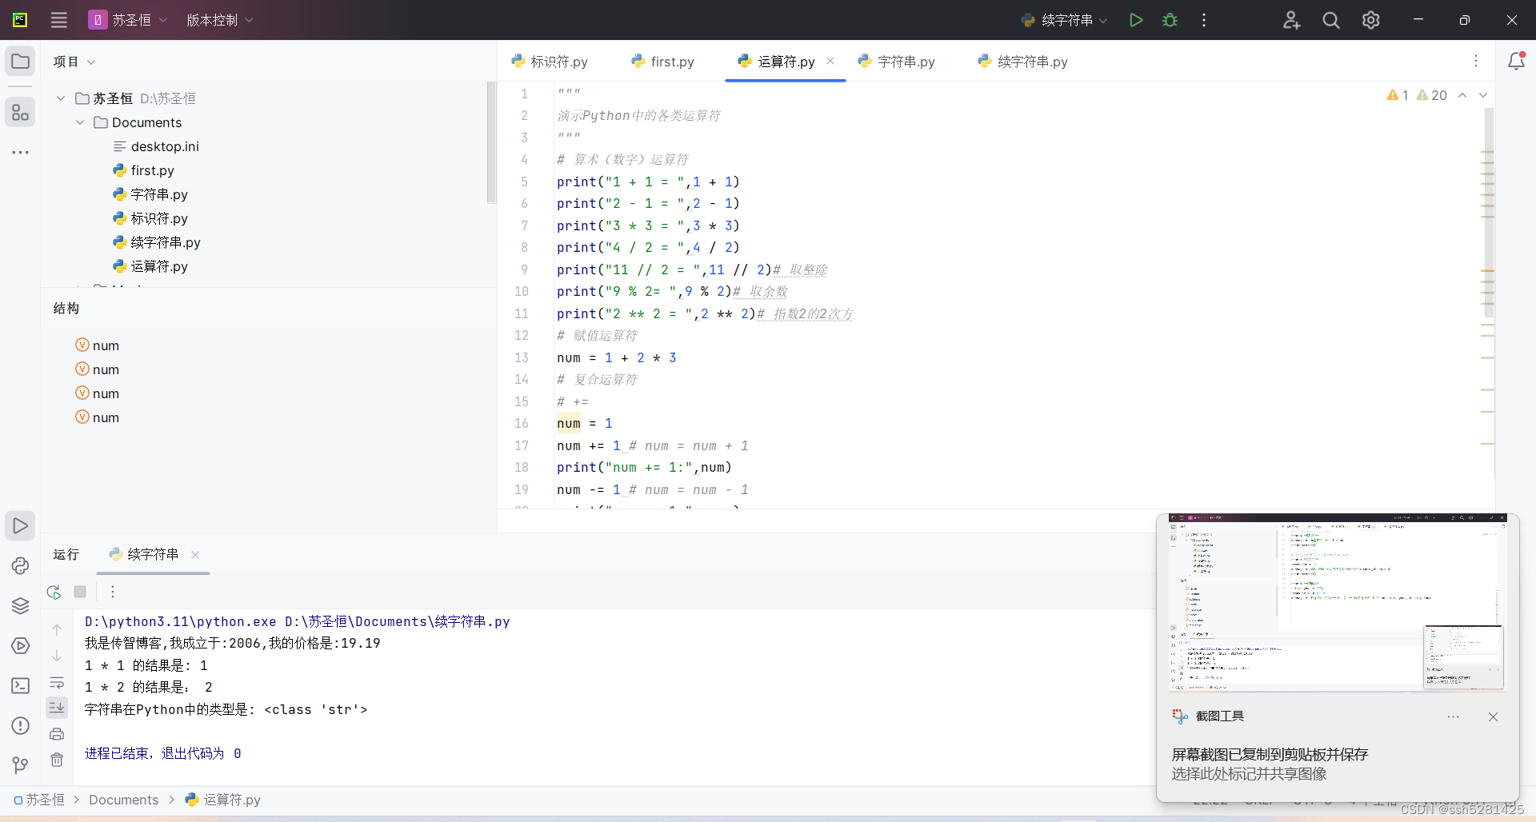The image size is (1536, 822).
Task: Toggle scroll to end in console
Action: click(57, 708)
